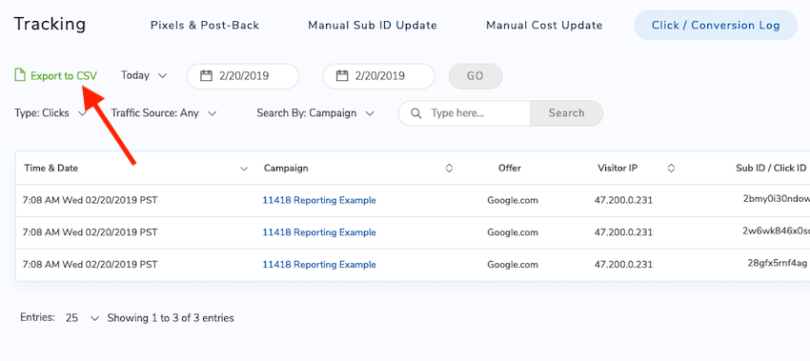Screen dimensions: 810x361
Task: Click the end date field 2/20/2019
Action: (378, 76)
